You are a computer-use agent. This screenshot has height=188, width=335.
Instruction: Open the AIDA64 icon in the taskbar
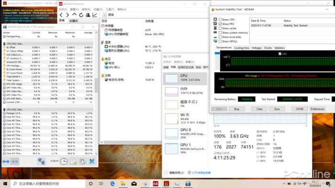[156, 184]
